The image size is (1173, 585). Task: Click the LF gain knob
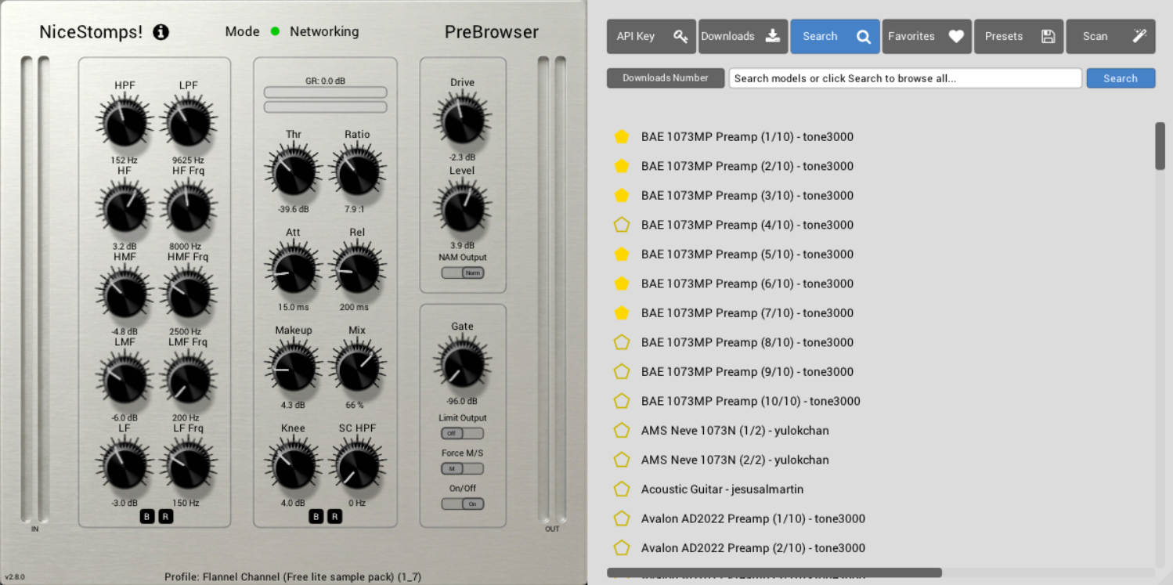tap(125, 465)
